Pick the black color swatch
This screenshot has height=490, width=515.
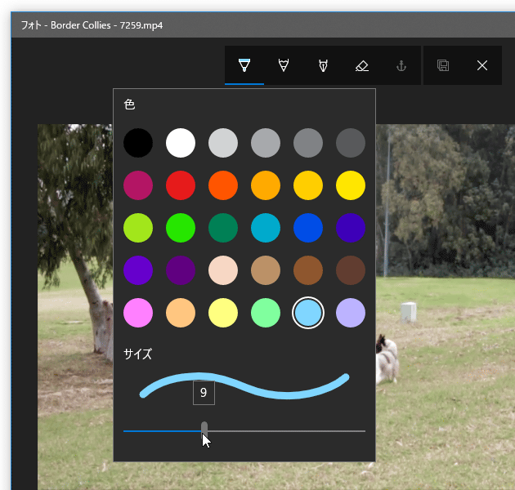(x=138, y=143)
